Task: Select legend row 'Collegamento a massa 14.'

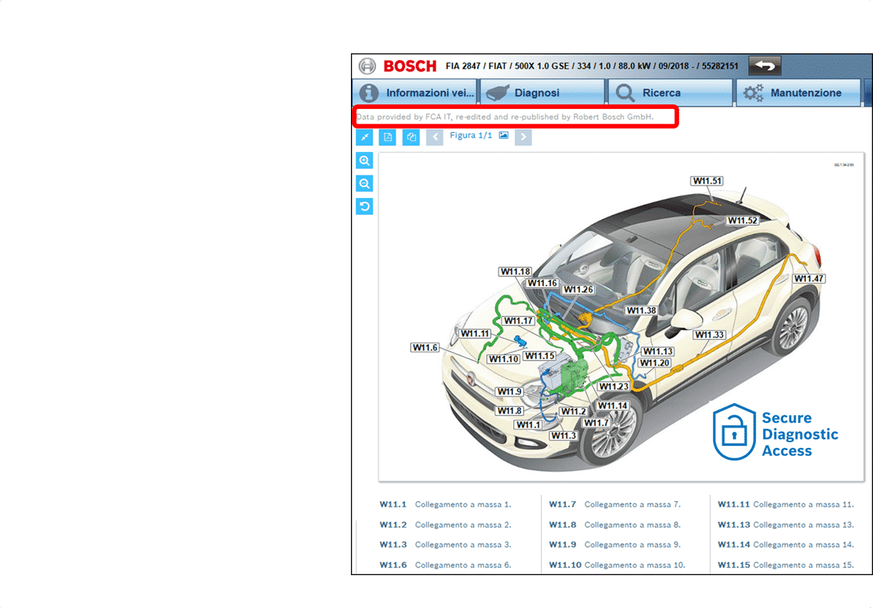Action: (x=804, y=544)
